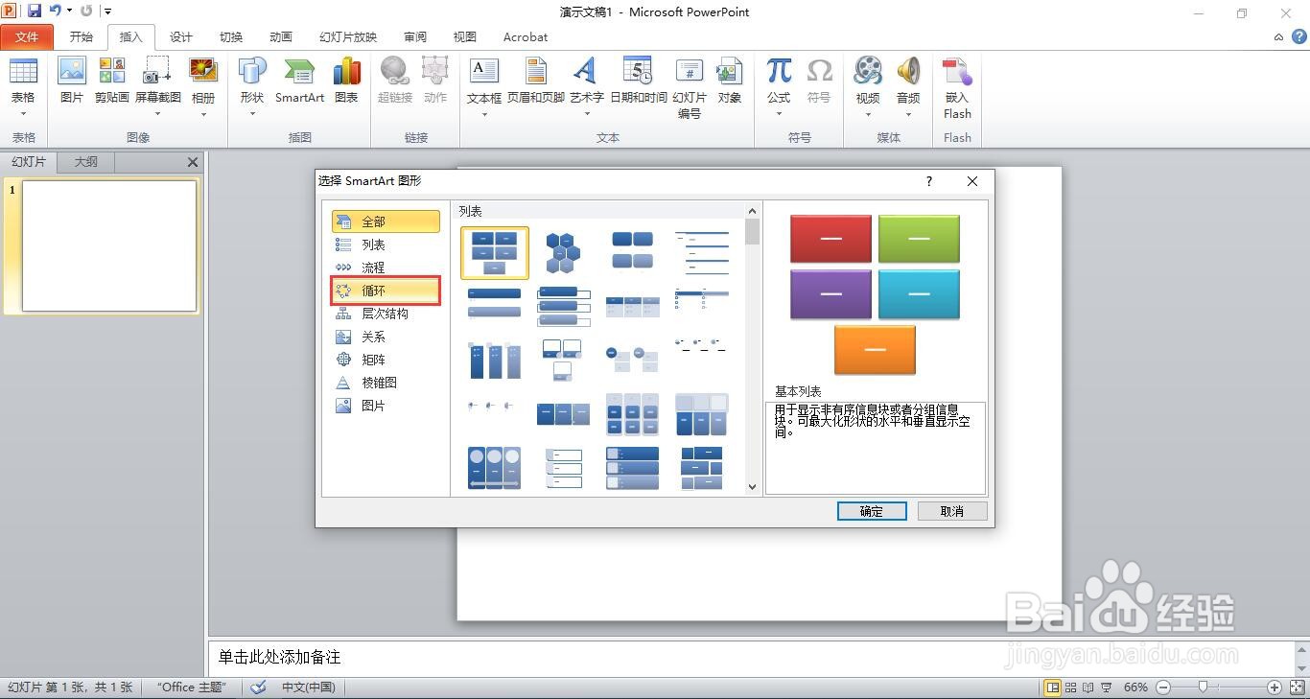Insert 日期和时间 date and time
1310x699 pixels.
[x=639, y=82]
